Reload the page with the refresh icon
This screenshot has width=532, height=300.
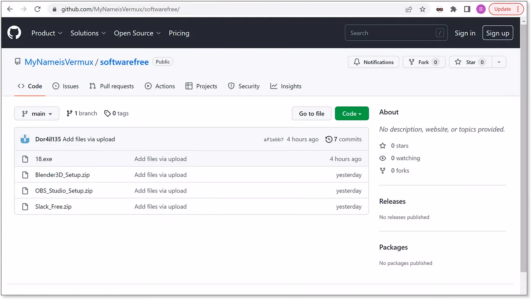coord(37,9)
